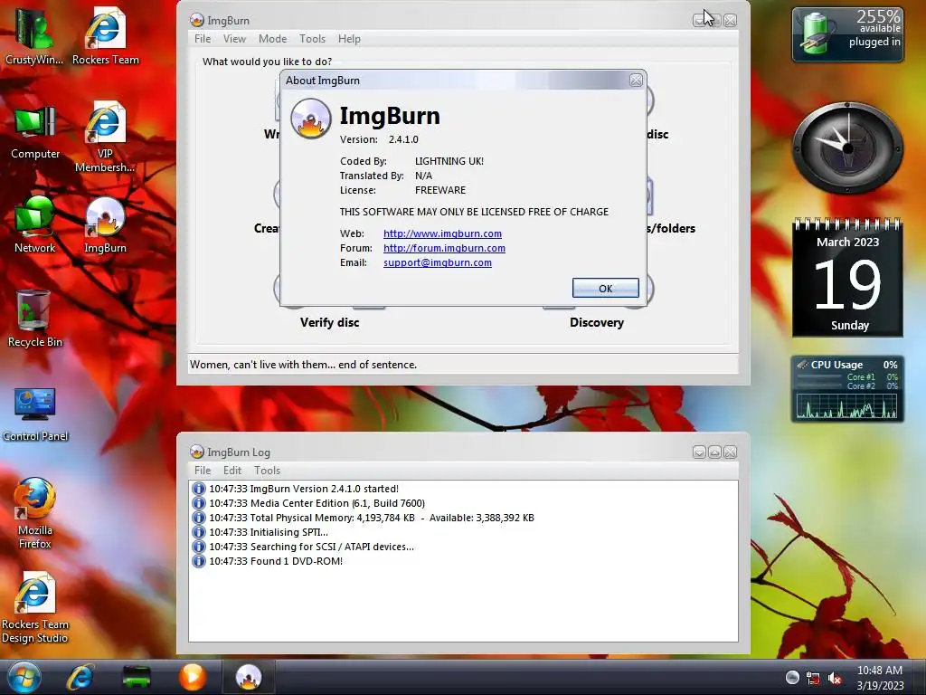Open Internet Explorer from the taskbar
This screenshot has height=695, width=926.
coord(80,677)
